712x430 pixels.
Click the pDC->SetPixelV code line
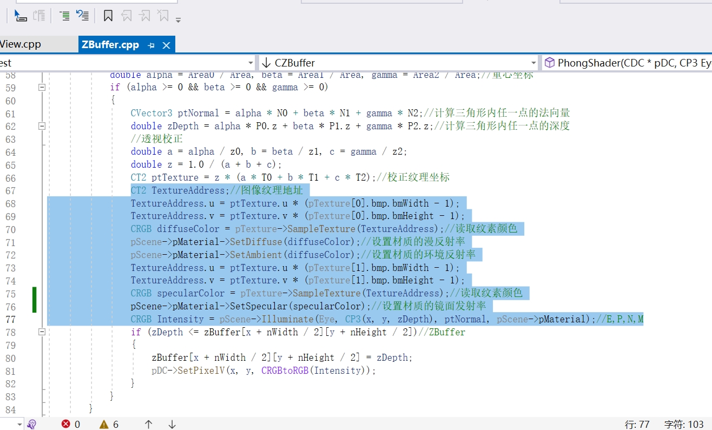point(263,371)
